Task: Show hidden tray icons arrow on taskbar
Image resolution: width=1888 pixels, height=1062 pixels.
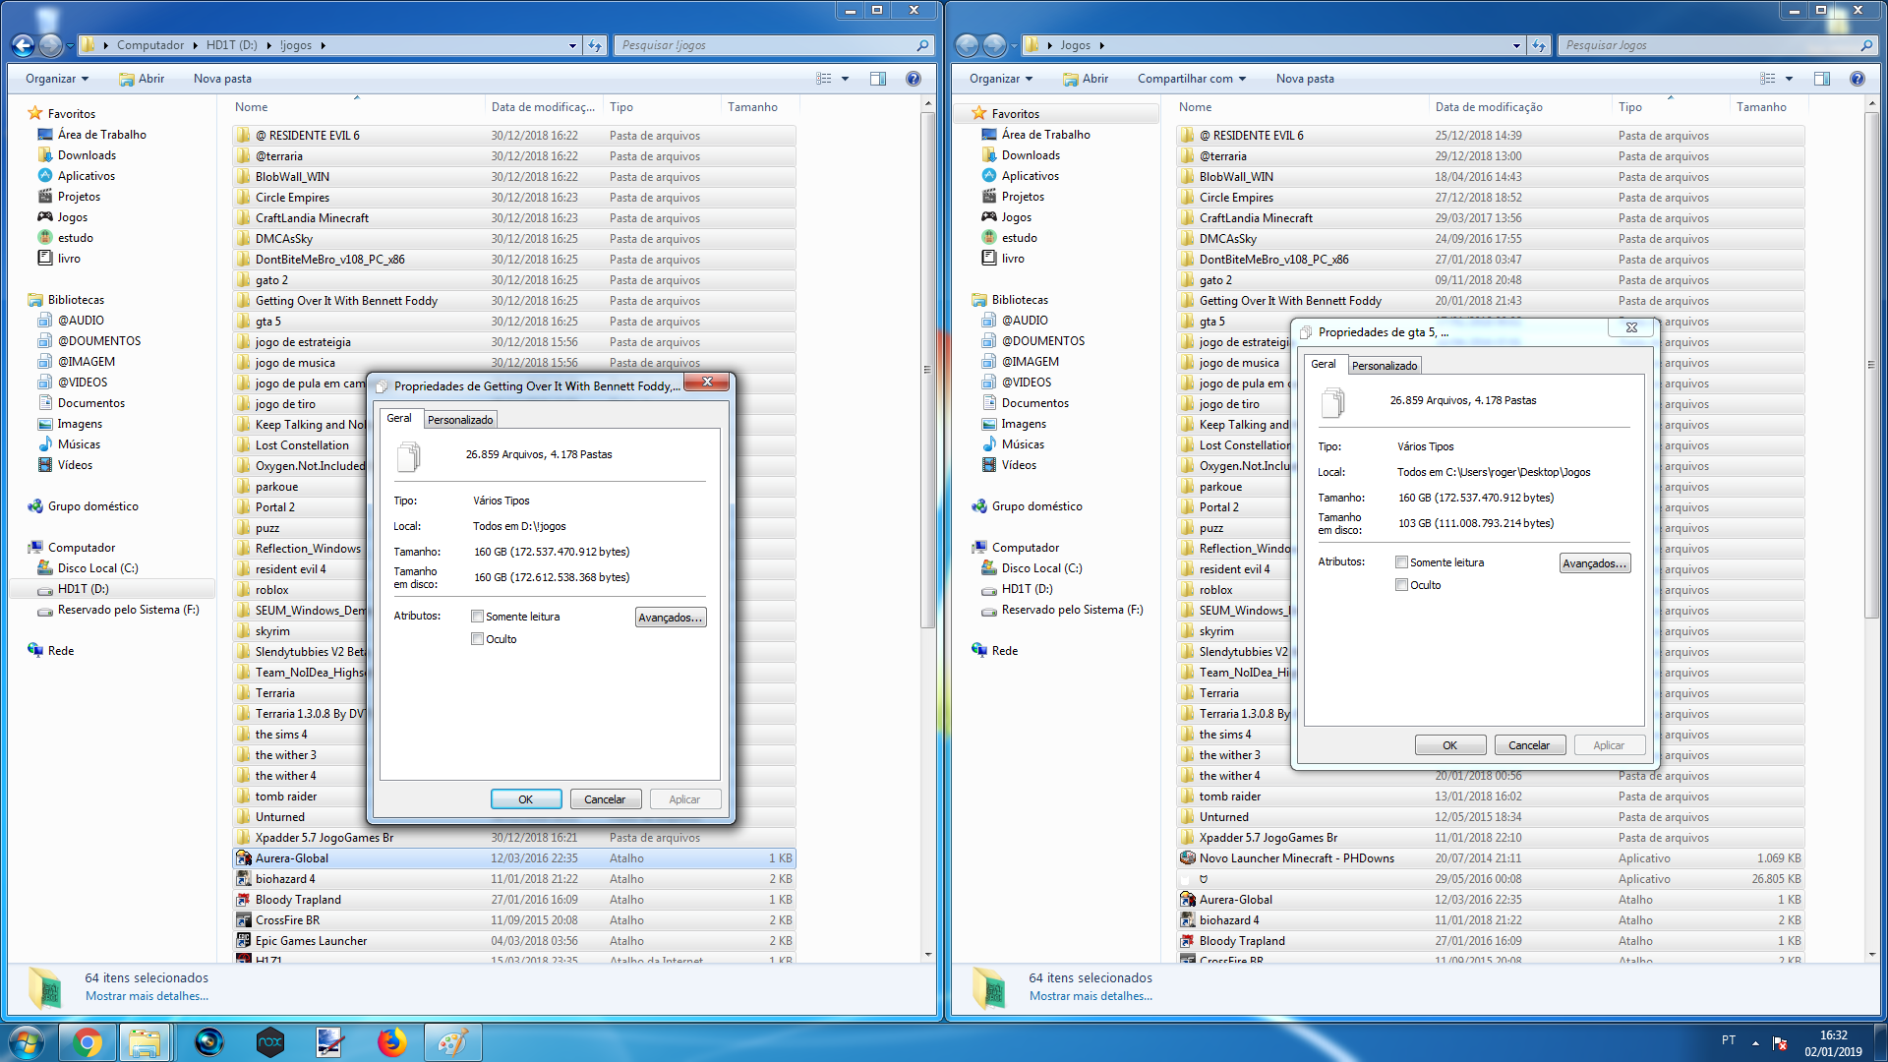Action: [1755, 1042]
